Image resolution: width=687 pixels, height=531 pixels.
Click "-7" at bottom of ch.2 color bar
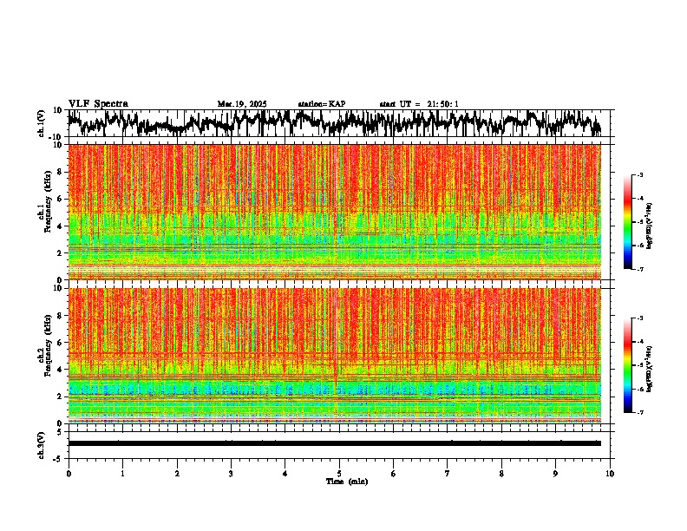click(x=639, y=412)
